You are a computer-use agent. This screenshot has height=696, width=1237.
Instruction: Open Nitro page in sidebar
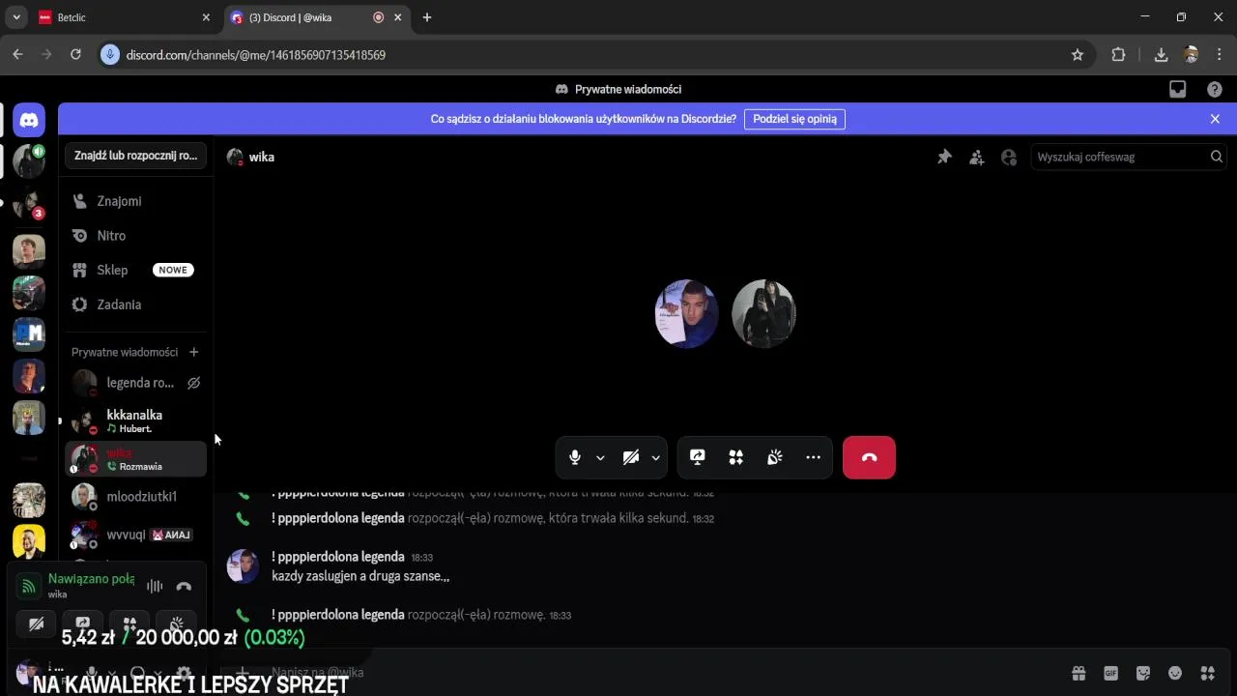click(135, 236)
